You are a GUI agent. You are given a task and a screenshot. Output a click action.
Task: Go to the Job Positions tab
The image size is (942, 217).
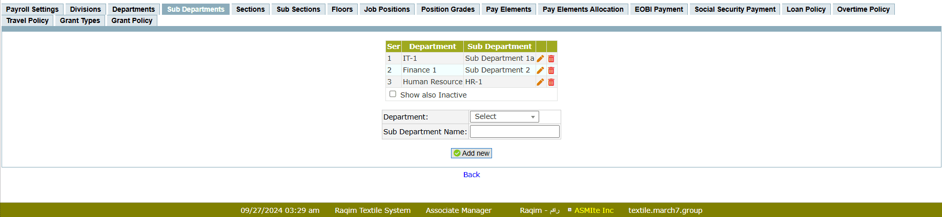tap(387, 9)
